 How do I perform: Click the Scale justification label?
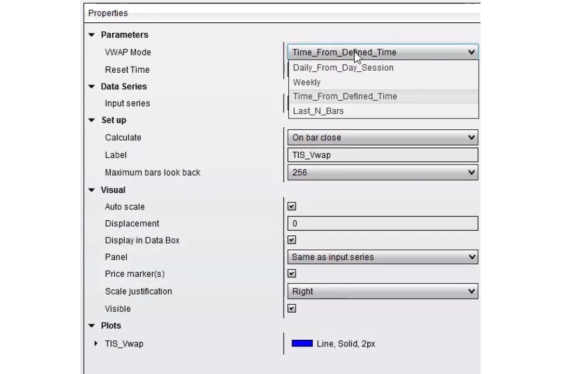pos(139,291)
